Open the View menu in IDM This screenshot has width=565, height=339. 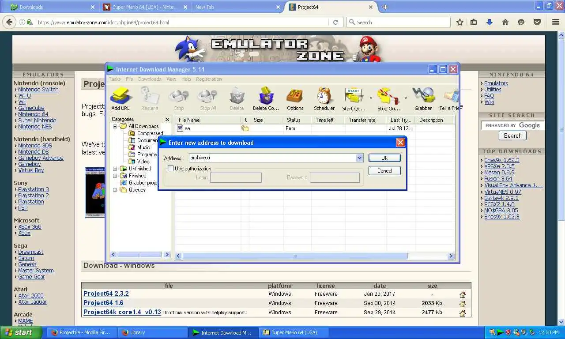click(x=171, y=79)
